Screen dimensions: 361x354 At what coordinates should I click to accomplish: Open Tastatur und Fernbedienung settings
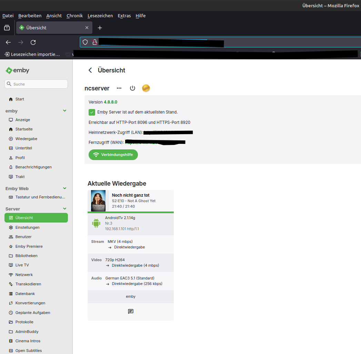pos(36,197)
